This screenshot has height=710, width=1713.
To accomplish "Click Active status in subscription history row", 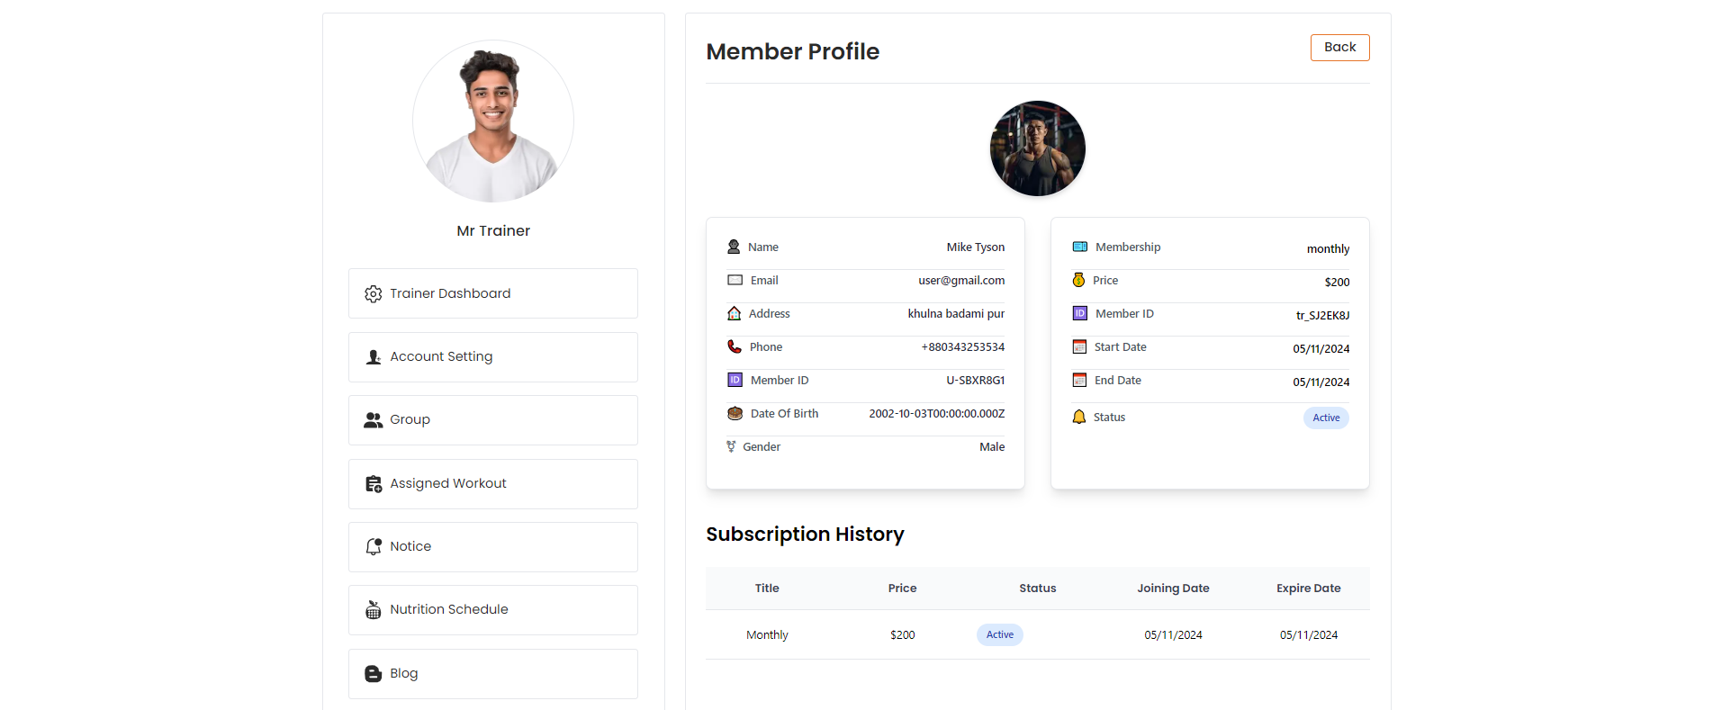I will (x=999, y=635).
